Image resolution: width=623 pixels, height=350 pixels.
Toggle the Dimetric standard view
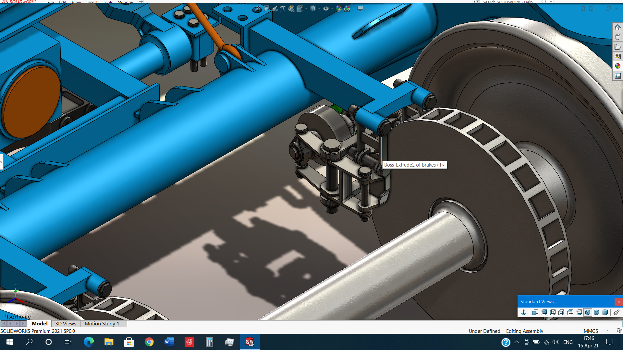(605, 312)
